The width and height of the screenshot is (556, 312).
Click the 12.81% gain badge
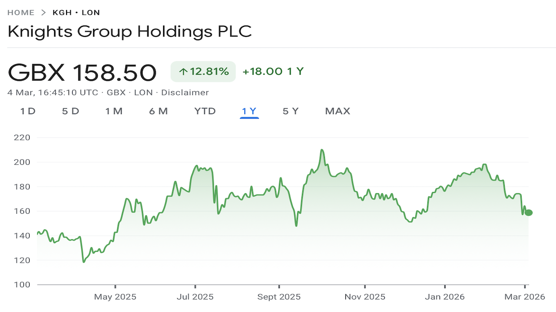pyautogui.click(x=203, y=71)
